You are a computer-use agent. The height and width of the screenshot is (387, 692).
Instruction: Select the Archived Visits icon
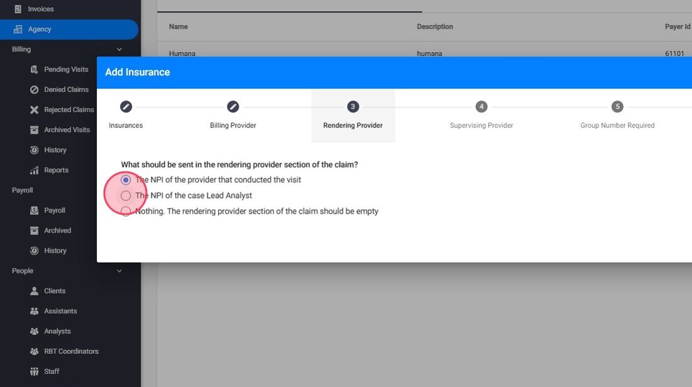pos(34,130)
